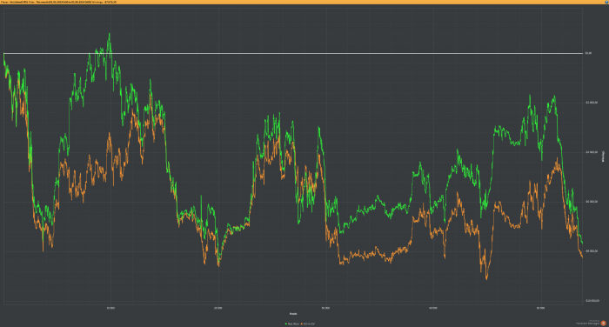Click the $0.00 y-axis label
Viewport: 609px width, 327px height.
point(588,53)
